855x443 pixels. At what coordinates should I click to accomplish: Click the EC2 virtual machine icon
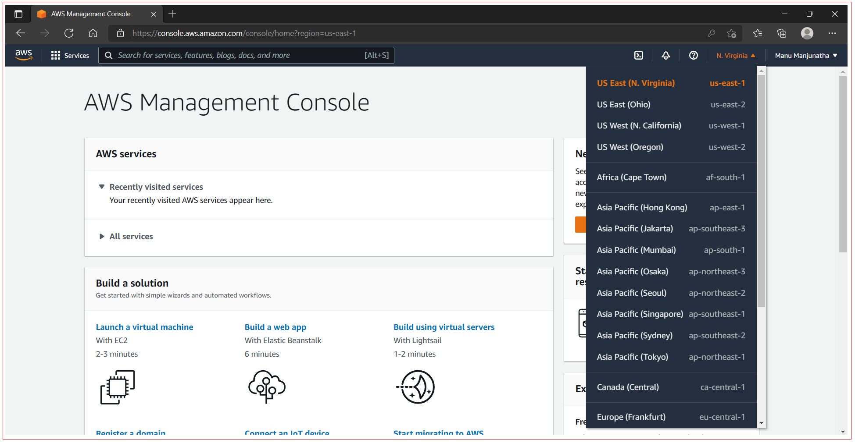[118, 387]
